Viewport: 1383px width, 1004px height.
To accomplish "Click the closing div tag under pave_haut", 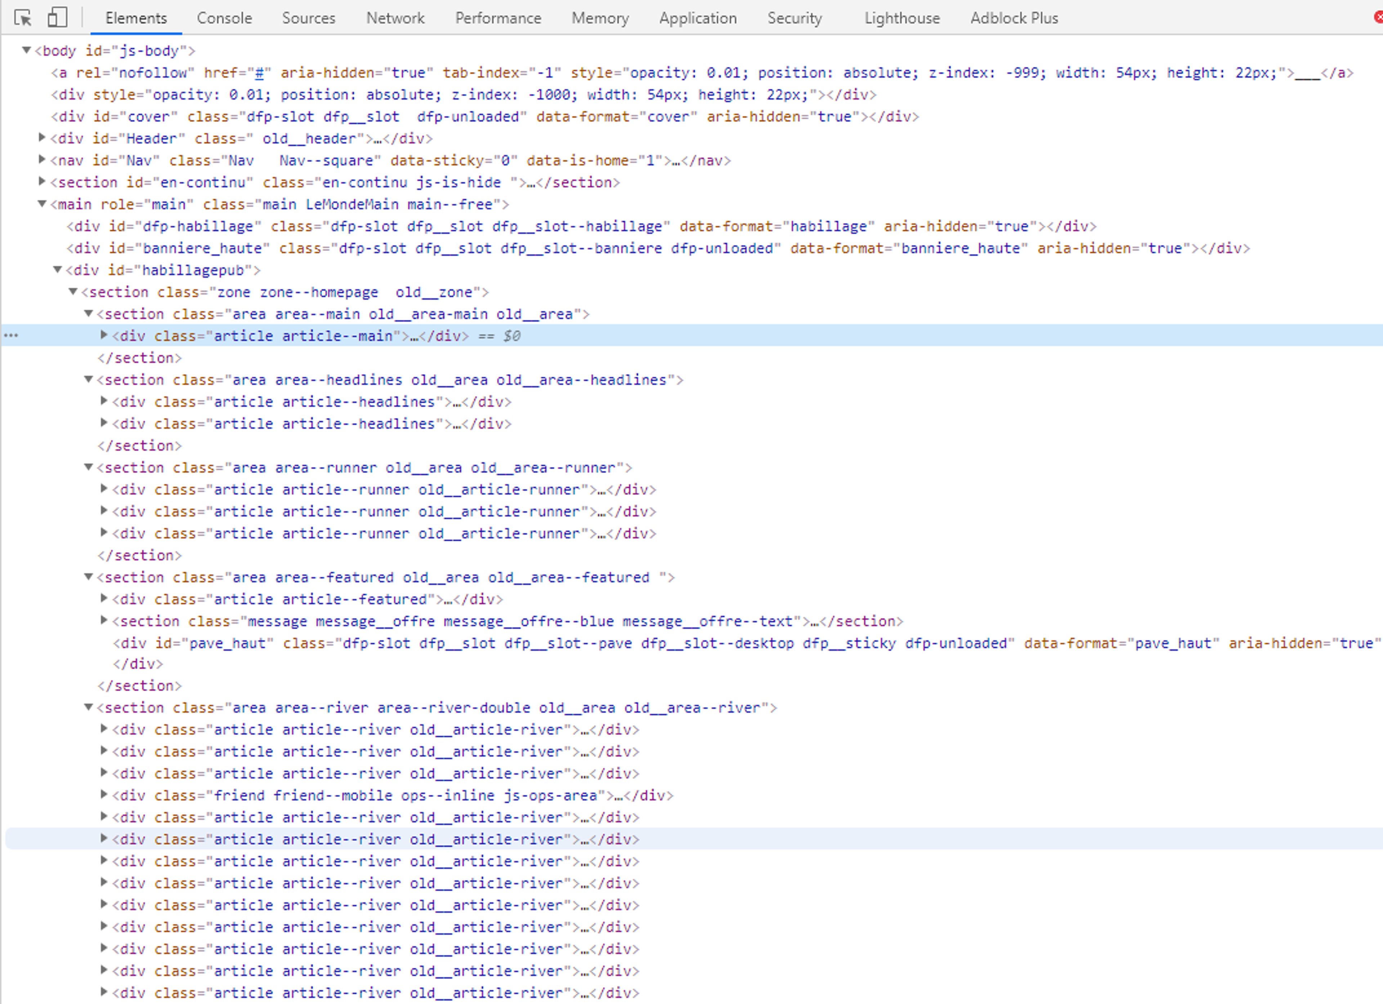I will [138, 664].
